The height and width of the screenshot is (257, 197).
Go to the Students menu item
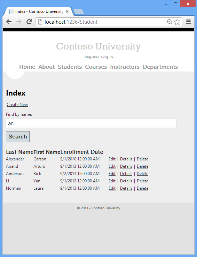tap(70, 67)
